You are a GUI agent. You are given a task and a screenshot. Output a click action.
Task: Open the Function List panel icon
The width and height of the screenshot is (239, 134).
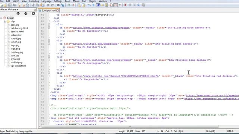pyautogui.click(x=111, y=5)
